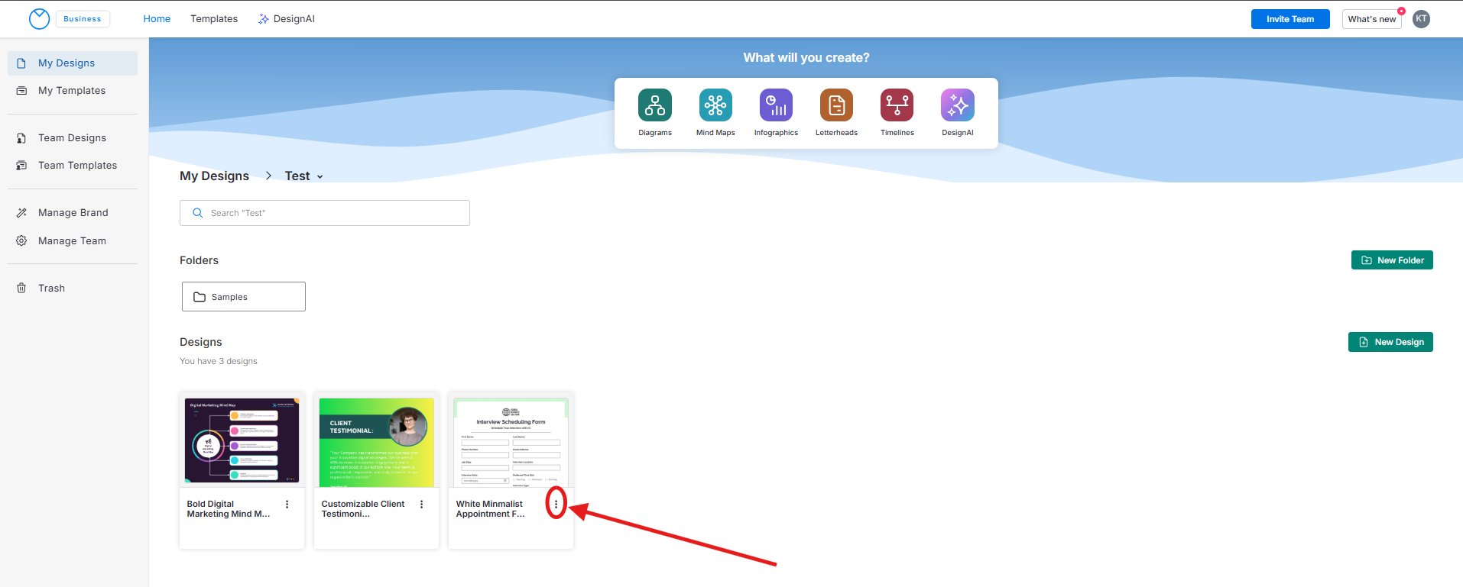The width and height of the screenshot is (1463, 587).
Task: Select the Mind Maps icon
Action: pyautogui.click(x=715, y=105)
